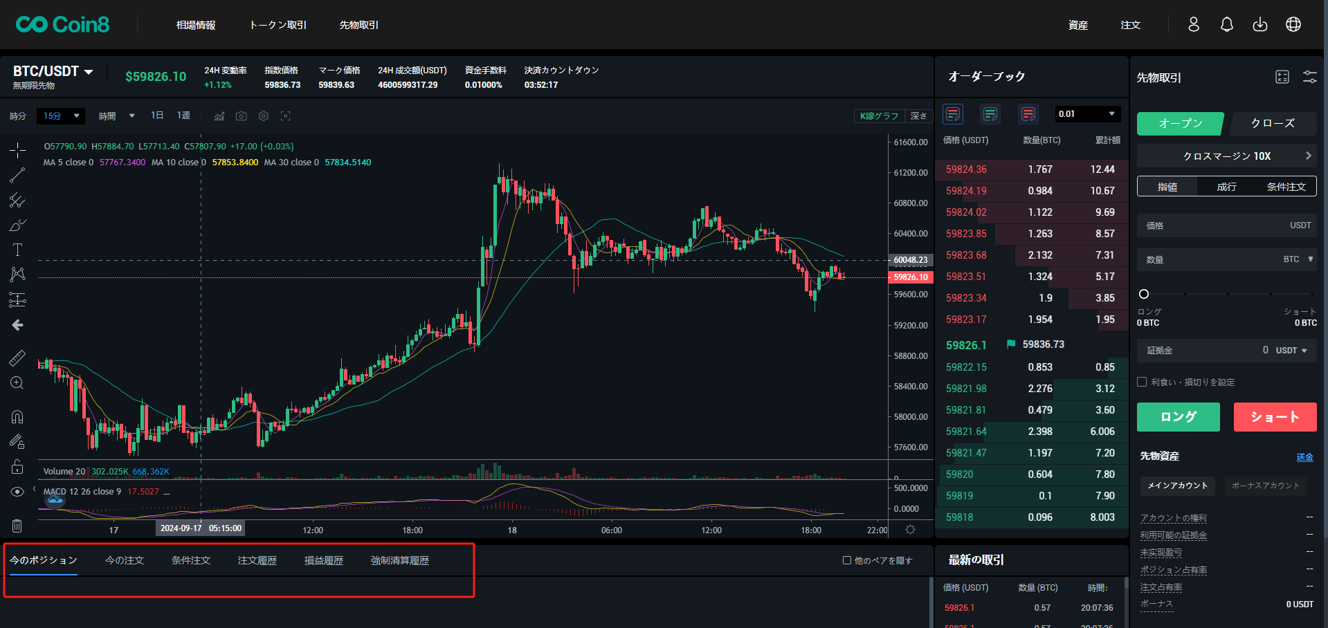Select the text tool in chart toolbar
The height and width of the screenshot is (628, 1328).
pos(17,250)
